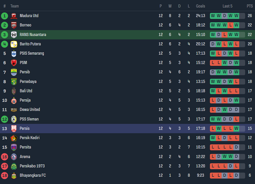
Task: Click the Bali Utd club crest
Action: 14,91
